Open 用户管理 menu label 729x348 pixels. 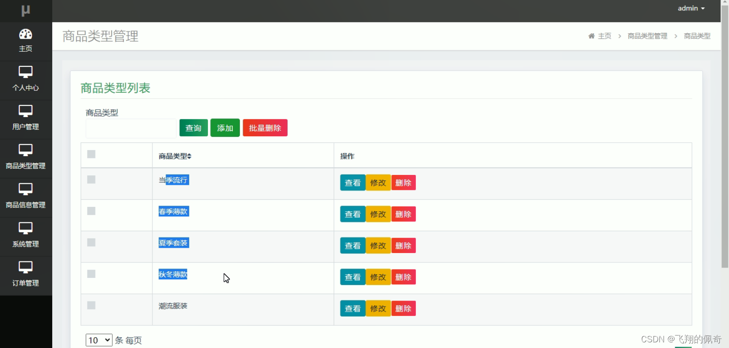pyautogui.click(x=25, y=127)
